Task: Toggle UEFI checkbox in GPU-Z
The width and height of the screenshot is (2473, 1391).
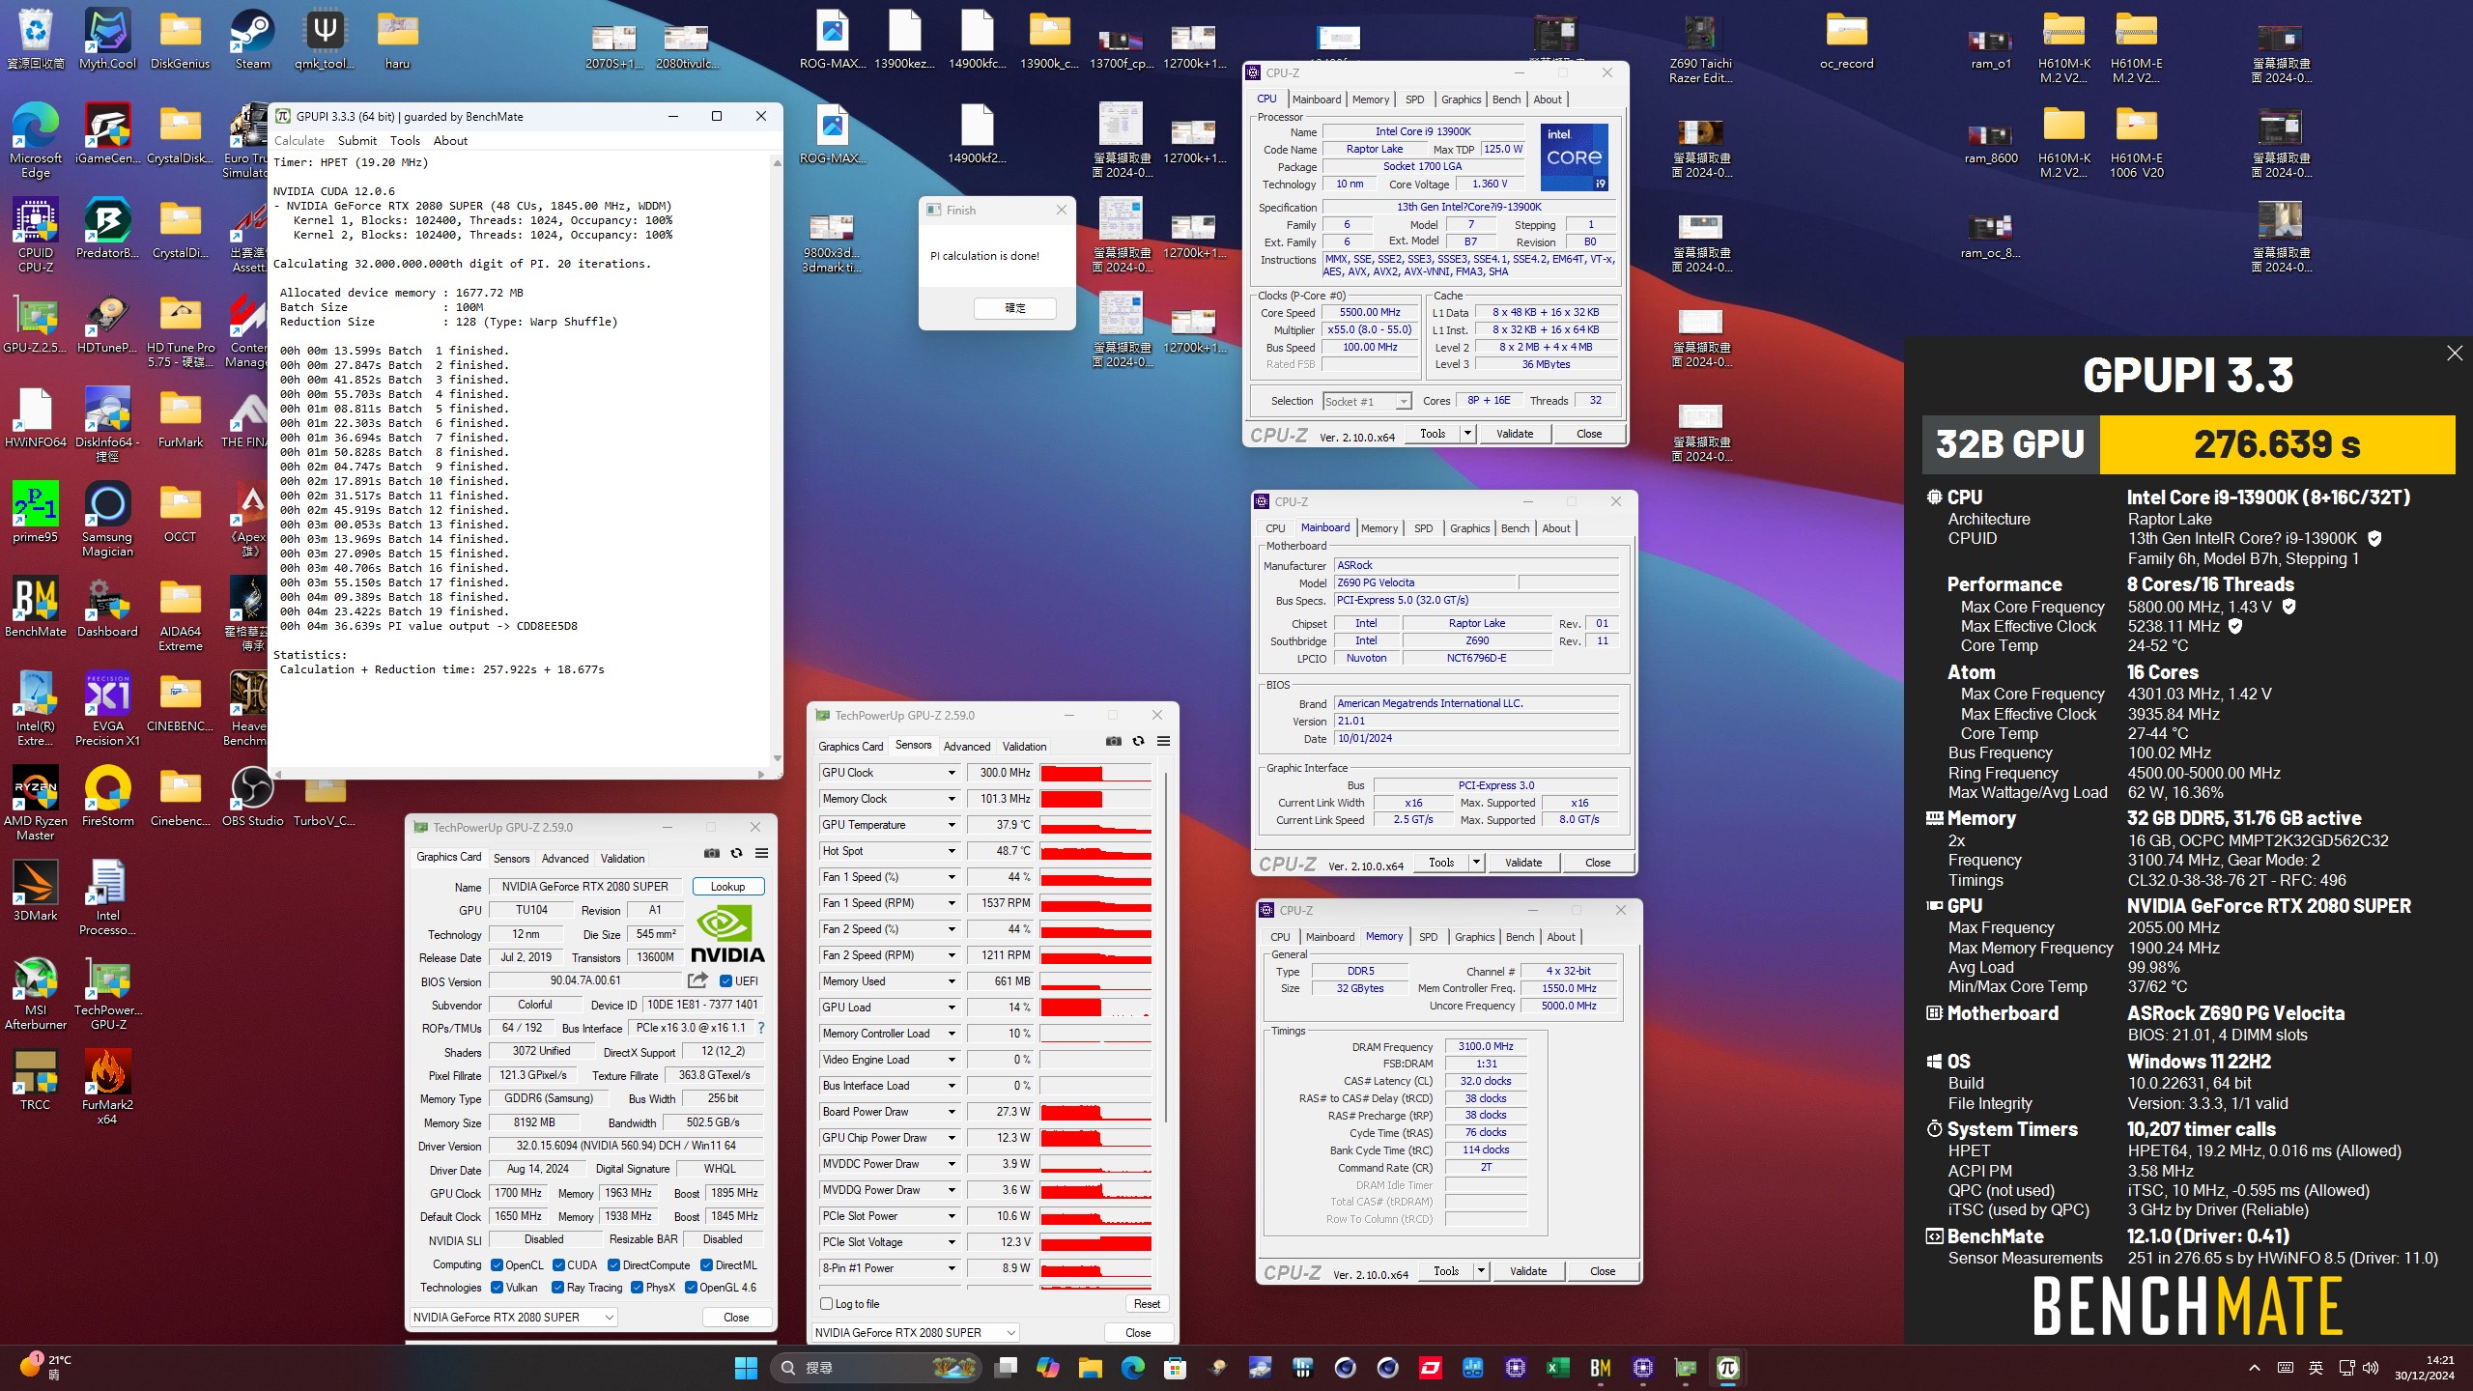Action: 726,980
